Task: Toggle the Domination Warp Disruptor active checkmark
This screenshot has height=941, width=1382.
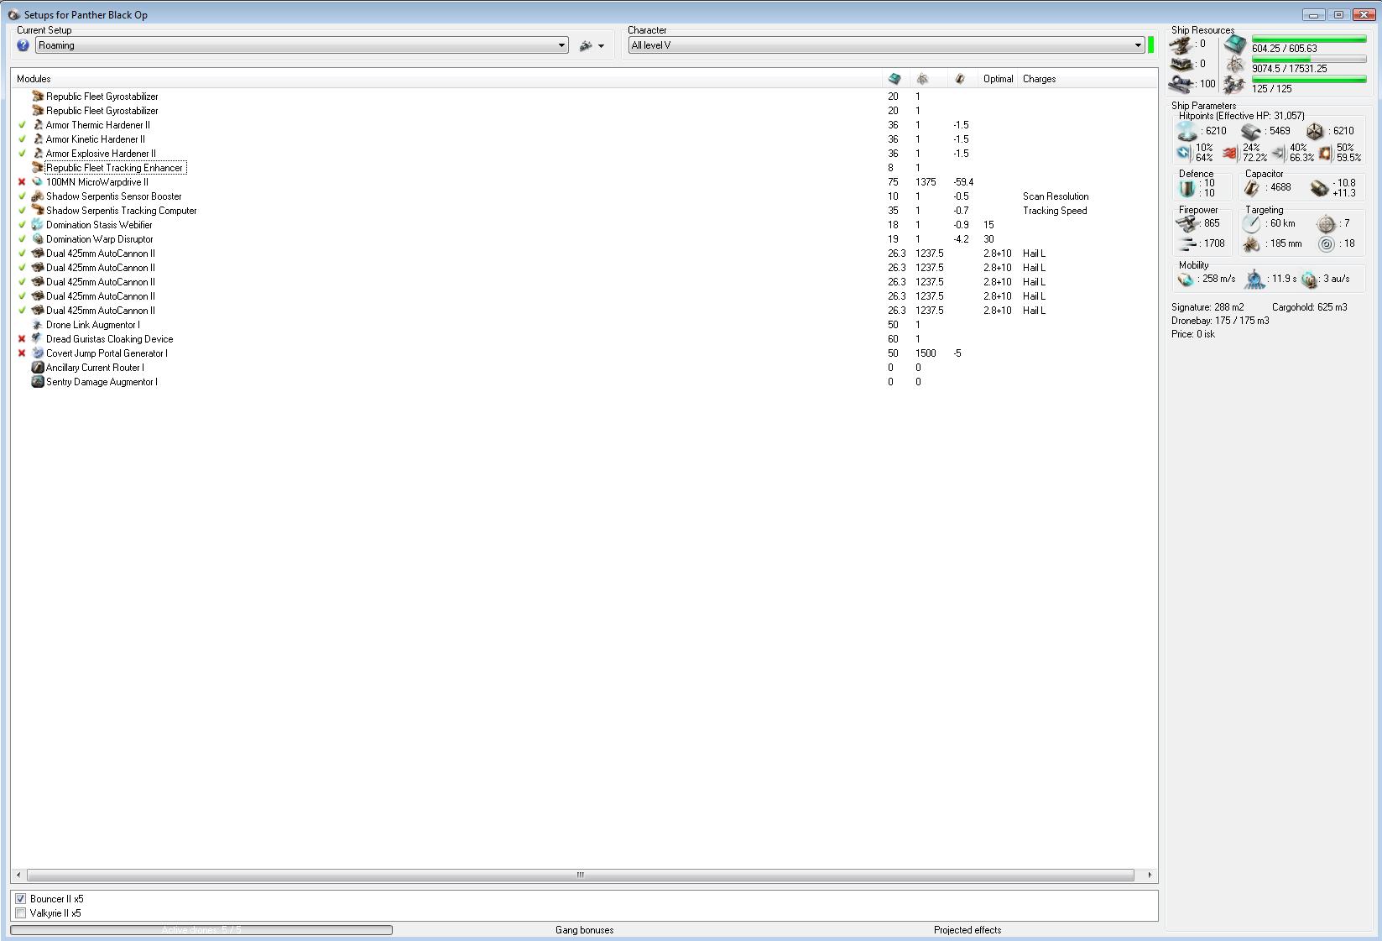Action: pos(23,239)
